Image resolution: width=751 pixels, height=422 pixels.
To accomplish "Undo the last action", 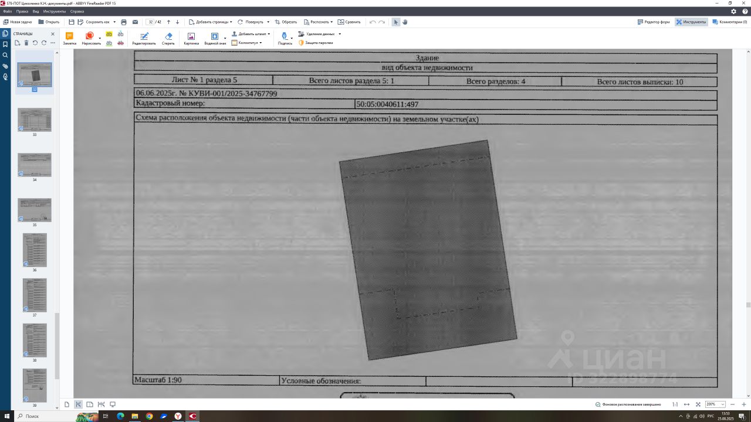I will (373, 22).
